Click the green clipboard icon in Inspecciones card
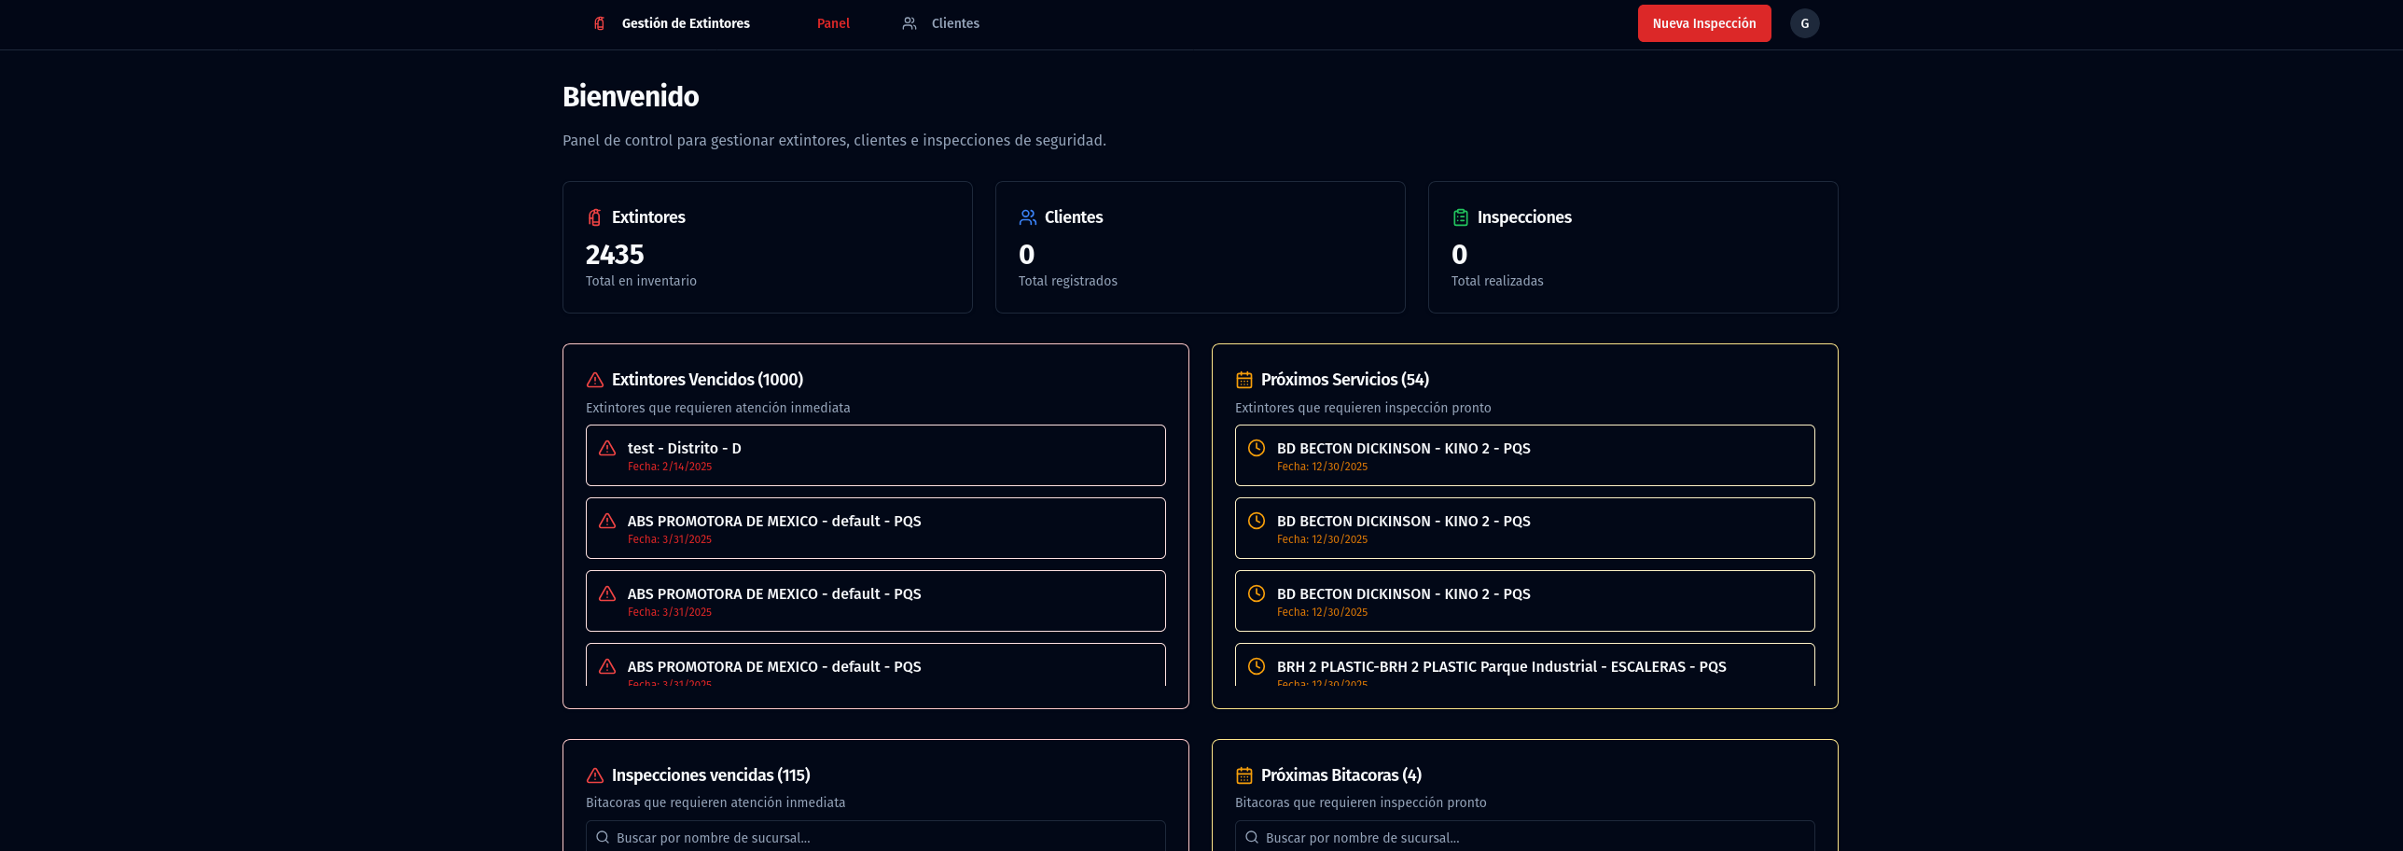Screen dimensions: 2403x851 (x=1460, y=217)
